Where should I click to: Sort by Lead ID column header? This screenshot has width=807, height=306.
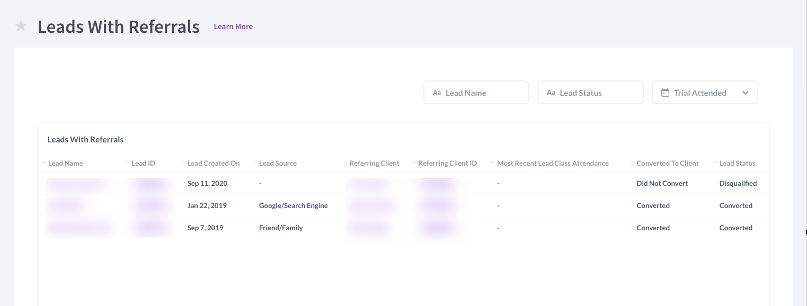(143, 163)
